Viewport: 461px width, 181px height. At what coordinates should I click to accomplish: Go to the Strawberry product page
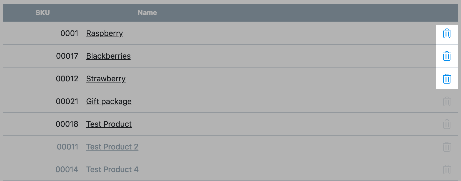click(x=106, y=79)
